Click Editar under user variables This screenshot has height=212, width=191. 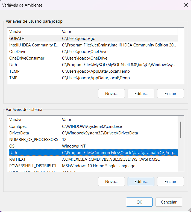[141, 93]
